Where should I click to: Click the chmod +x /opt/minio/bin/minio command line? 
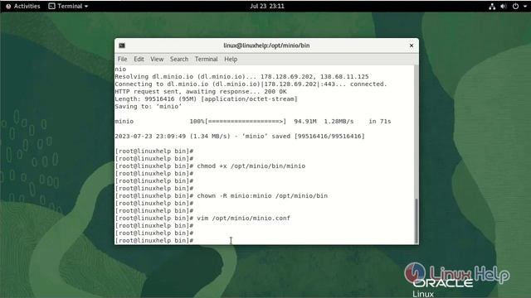210,166
